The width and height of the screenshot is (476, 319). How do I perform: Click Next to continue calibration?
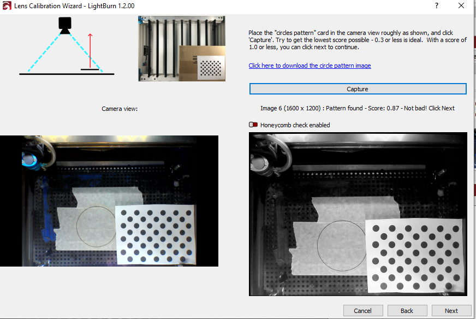click(x=451, y=310)
